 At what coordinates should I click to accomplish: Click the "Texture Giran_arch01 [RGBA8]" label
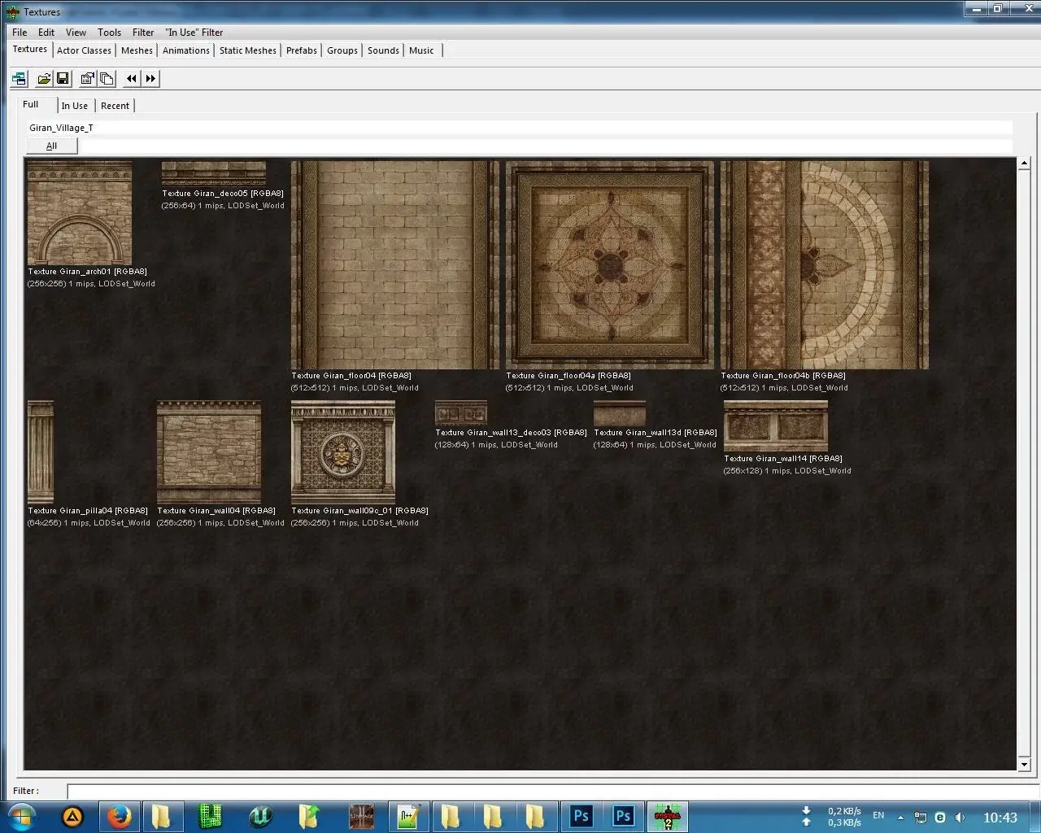pyautogui.click(x=87, y=272)
